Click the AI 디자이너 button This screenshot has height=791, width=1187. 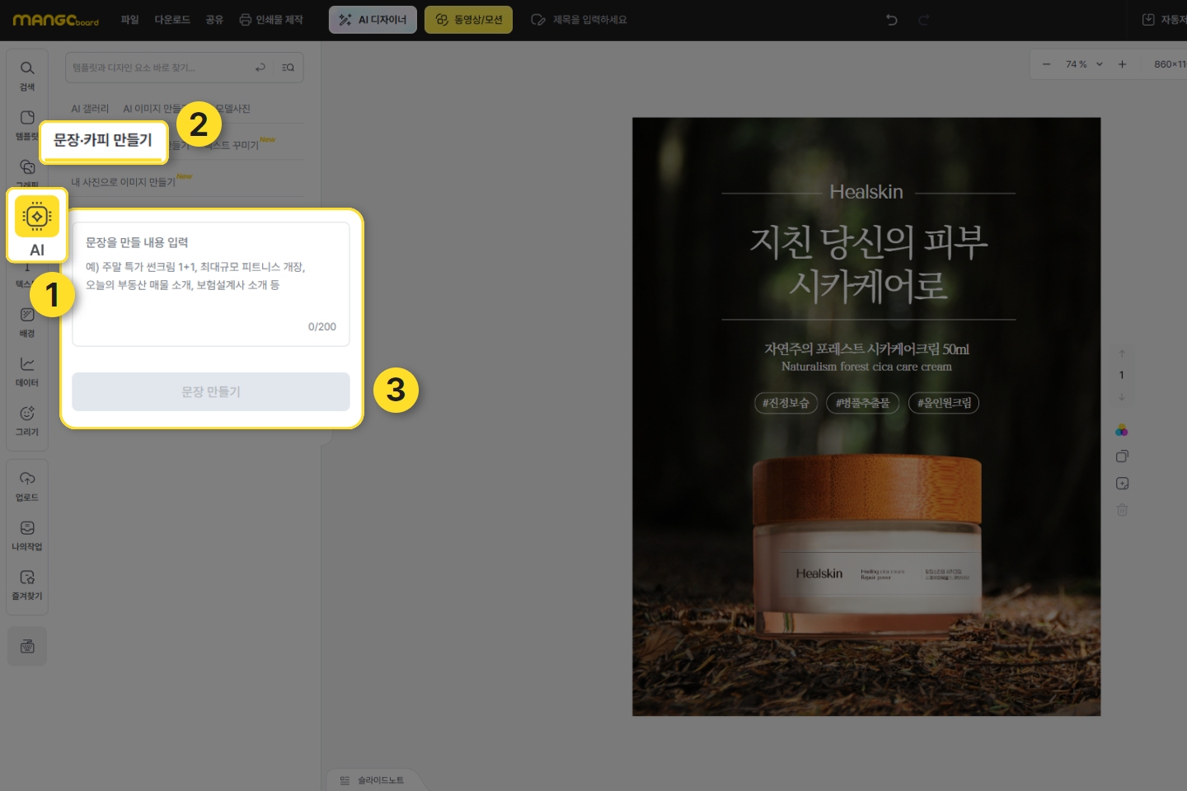pyautogui.click(x=373, y=20)
